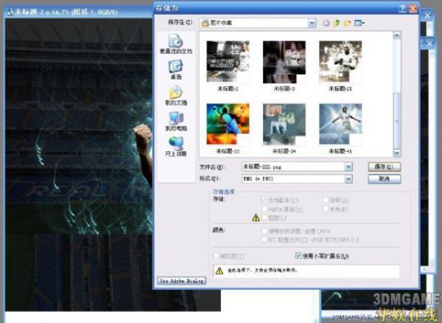The height and width of the screenshot is (323, 442).
Task: Open 我最近的文档 in the places sidebar
Action: [176, 44]
